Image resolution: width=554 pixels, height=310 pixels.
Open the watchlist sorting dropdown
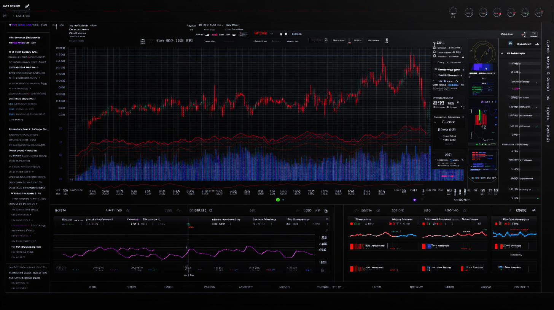537,44
